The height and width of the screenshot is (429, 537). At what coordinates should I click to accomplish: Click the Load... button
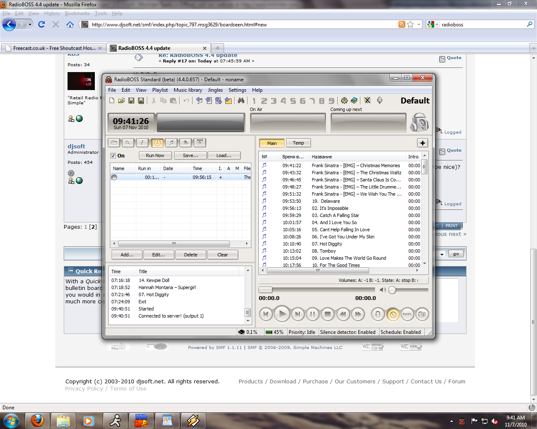click(x=224, y=155)
